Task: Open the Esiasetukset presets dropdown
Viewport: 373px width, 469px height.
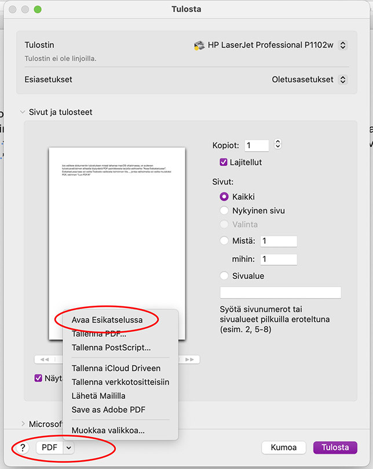Action: [x=342, y=79]
